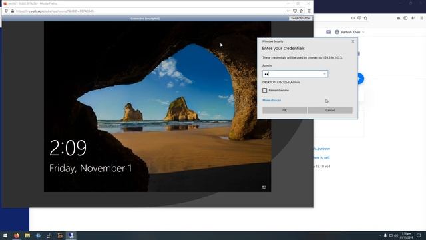Click the Remote Desktop taskbar icon
Screen dimensions: 426x240
tap(71, 235)
